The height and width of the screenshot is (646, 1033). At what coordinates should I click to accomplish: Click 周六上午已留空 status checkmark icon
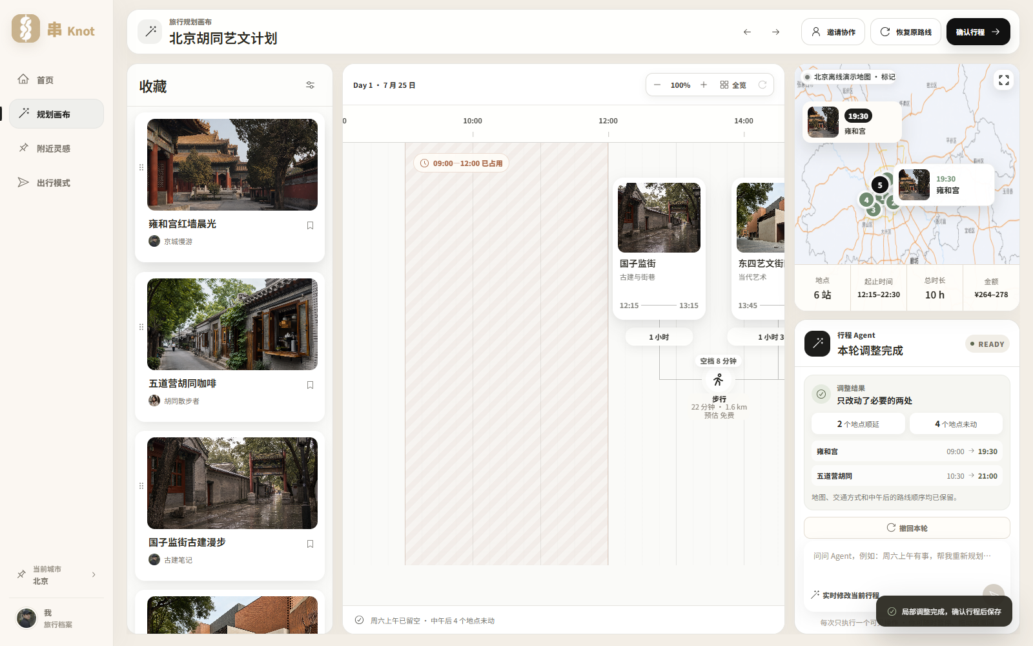tap(359, 620)
